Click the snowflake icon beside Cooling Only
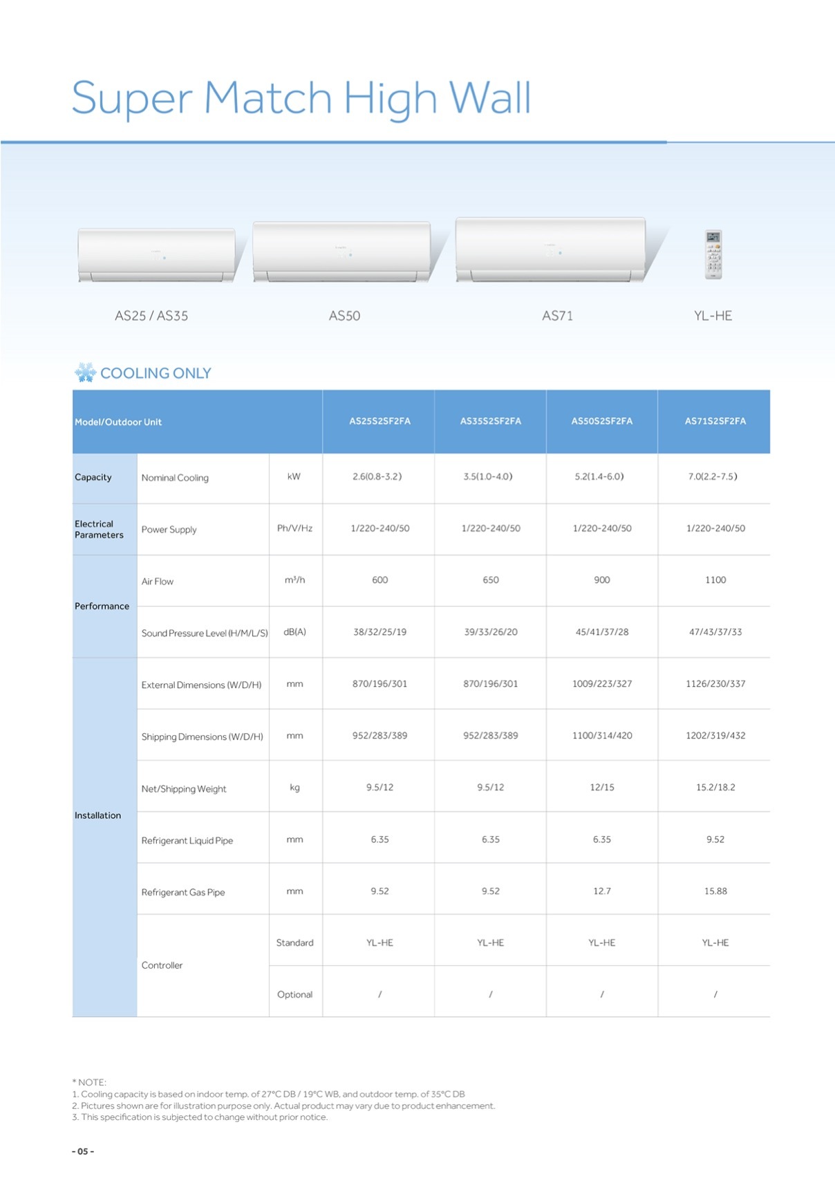 coord(85,373)
